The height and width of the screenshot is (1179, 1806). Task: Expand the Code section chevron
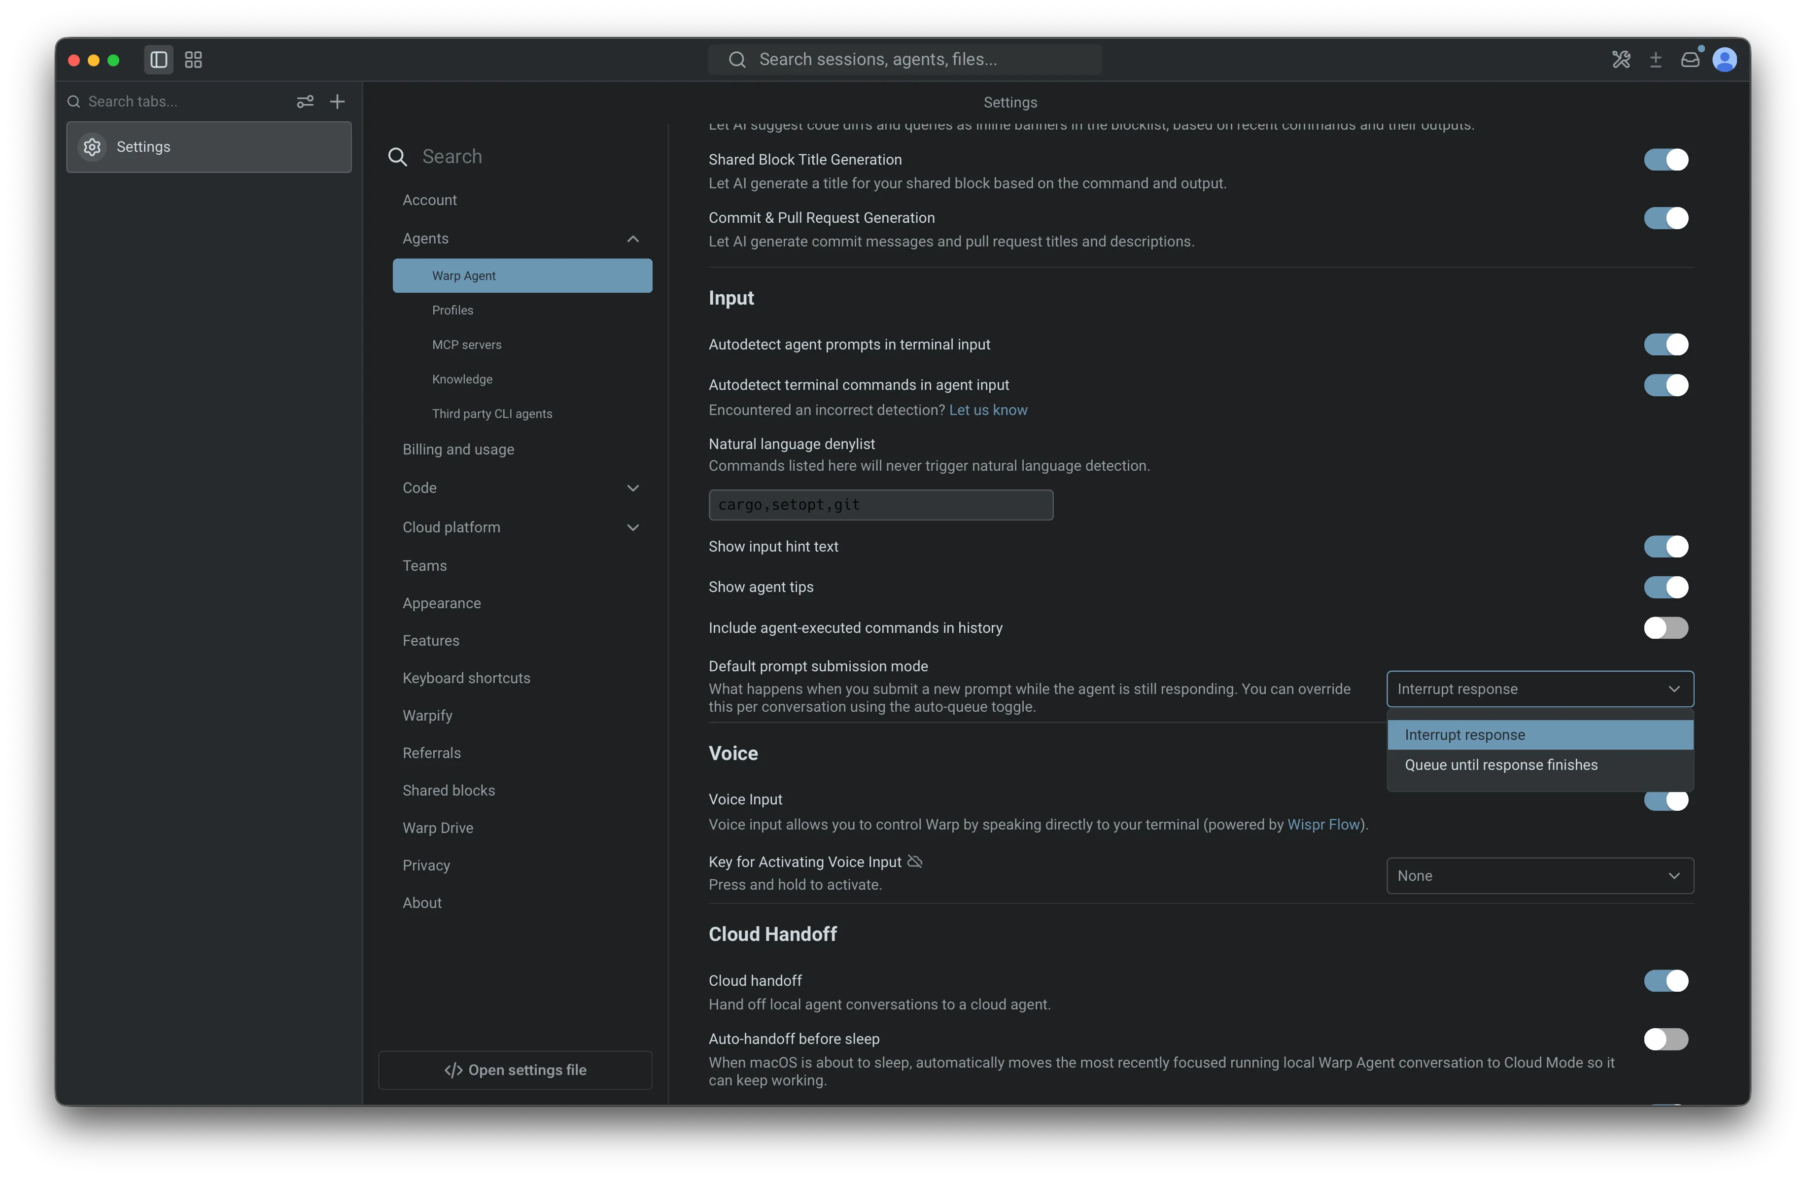(x=633, y=488)
